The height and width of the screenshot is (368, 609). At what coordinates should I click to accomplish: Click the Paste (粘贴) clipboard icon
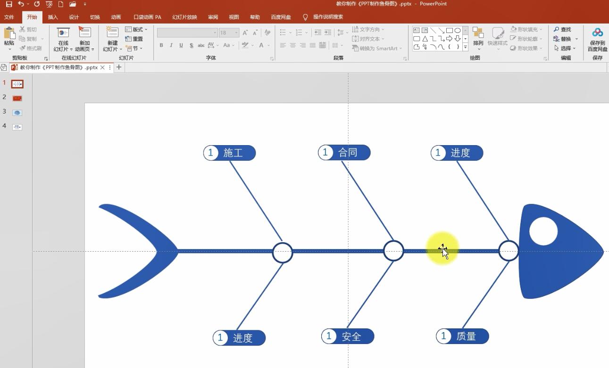[x=9, y=36]
